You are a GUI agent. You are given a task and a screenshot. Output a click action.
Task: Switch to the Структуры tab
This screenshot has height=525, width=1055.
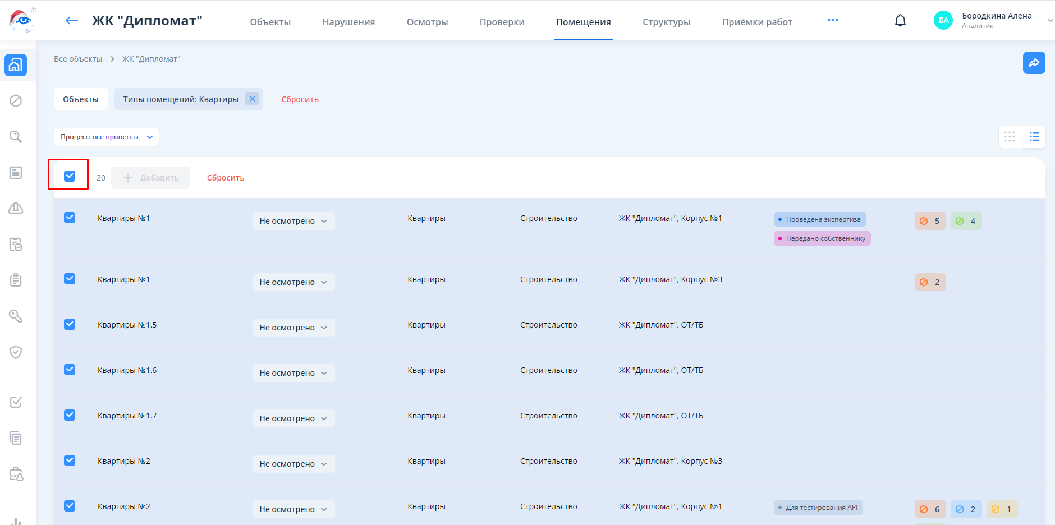666,22
